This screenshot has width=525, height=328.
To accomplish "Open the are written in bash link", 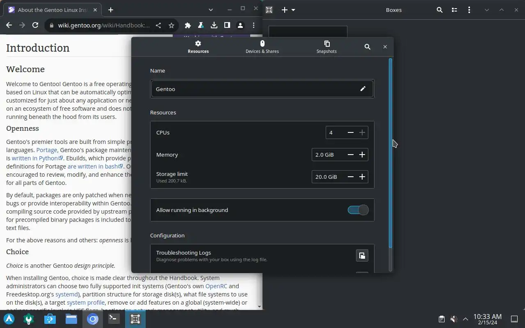I will [95, 166].
